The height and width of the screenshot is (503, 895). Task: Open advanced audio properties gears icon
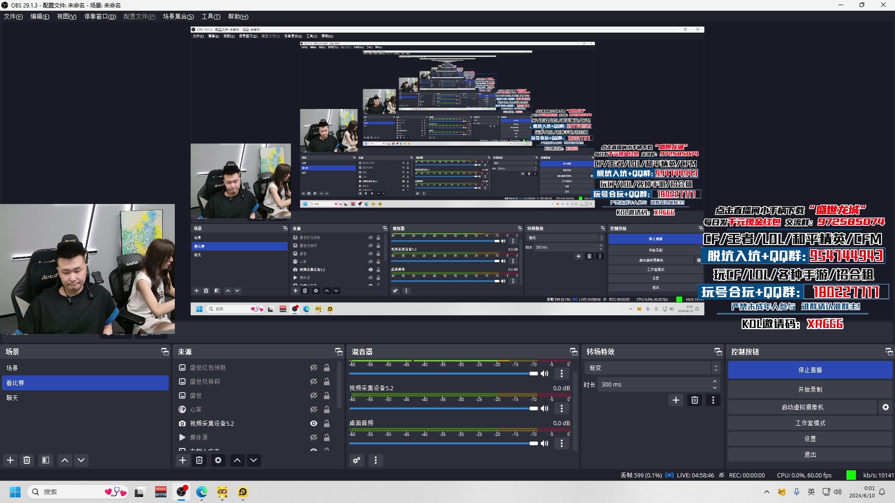point(357,460)
